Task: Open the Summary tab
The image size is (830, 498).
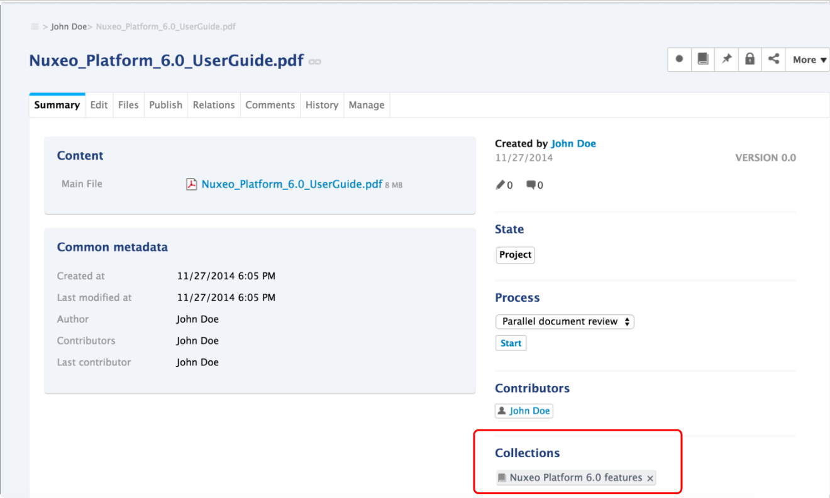Action: point(57,105)
